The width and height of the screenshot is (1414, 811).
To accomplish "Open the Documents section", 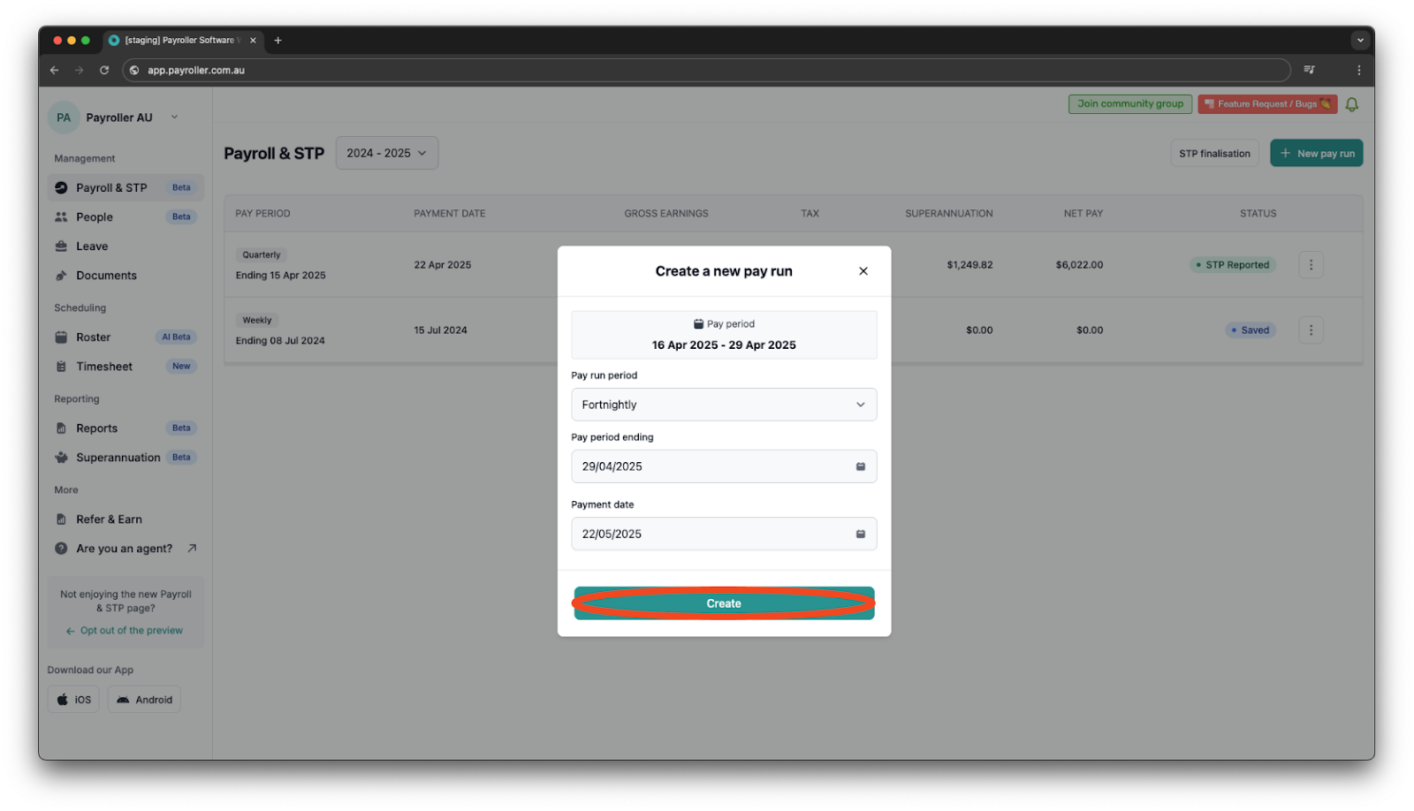I will pos(106,275).
